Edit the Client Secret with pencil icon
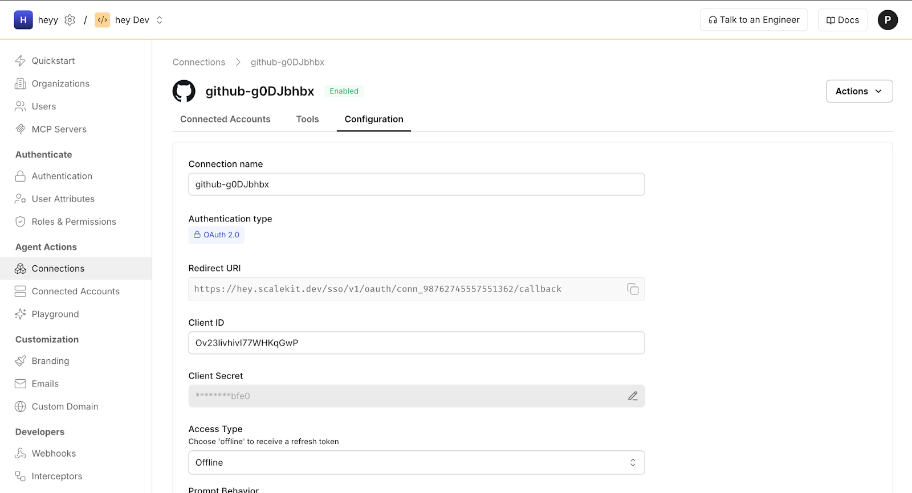Image resolution: width=912 pixels, height=493 pixels. [633, 396]
